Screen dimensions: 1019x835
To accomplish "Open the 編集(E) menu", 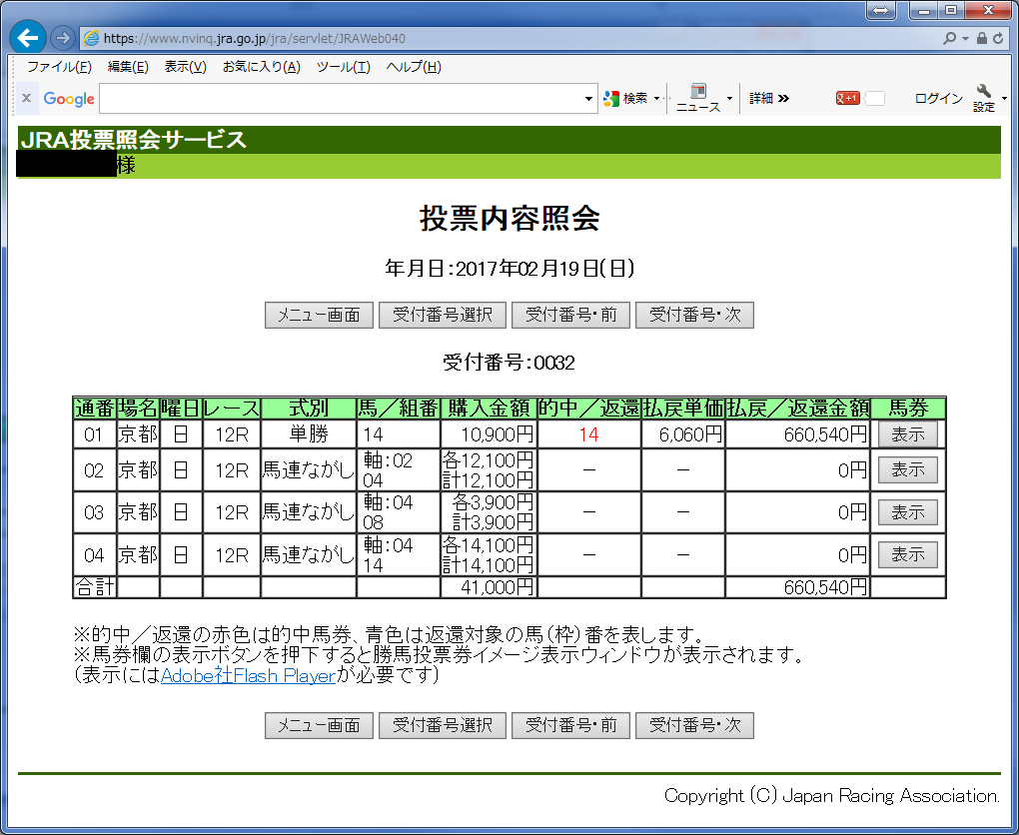I will click(128, 67).
